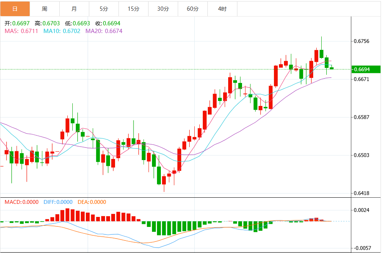Click the DEA: 0.0000 label
Screen dimensions: 384x253
(92, 202)
